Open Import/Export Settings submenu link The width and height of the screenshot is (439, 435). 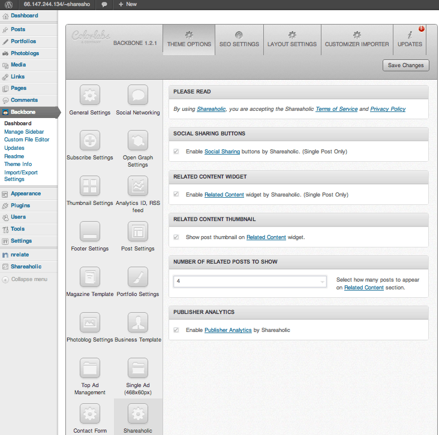pos(21,176)
